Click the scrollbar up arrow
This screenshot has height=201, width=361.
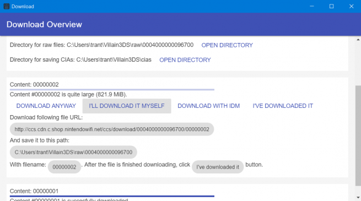point(358,40)
